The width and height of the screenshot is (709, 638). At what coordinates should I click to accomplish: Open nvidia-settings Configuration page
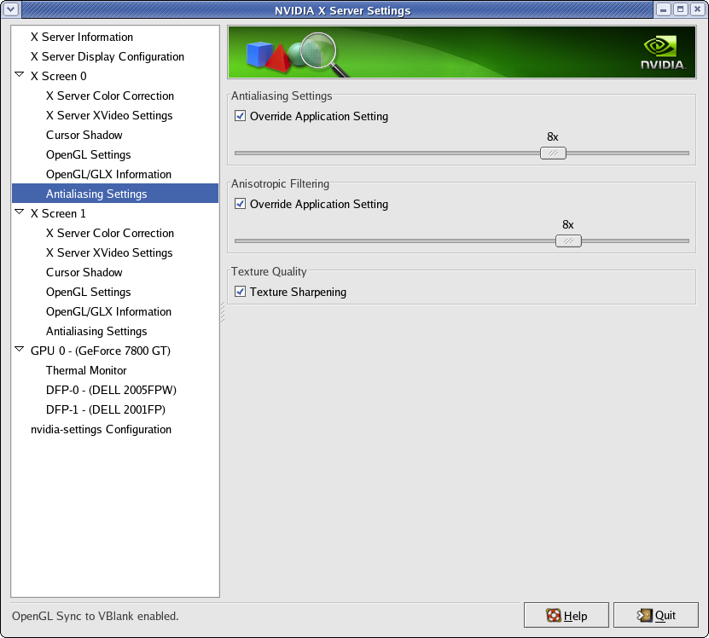pos(101,430)
